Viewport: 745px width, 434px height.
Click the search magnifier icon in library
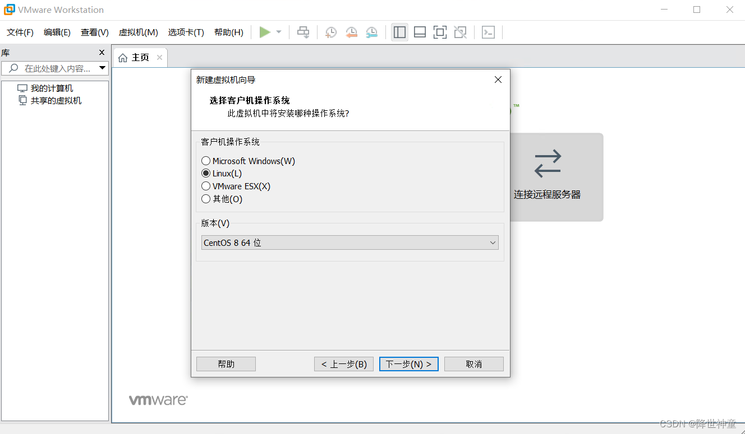coord(14,68)
